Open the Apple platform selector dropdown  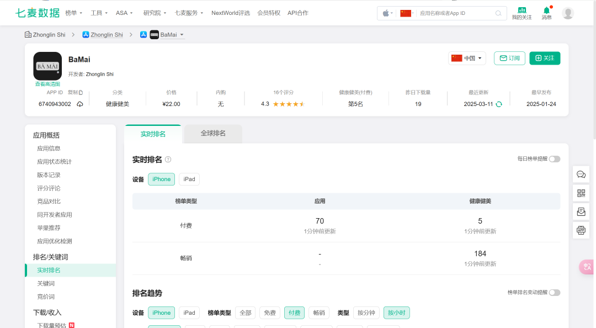coord(388,13)
